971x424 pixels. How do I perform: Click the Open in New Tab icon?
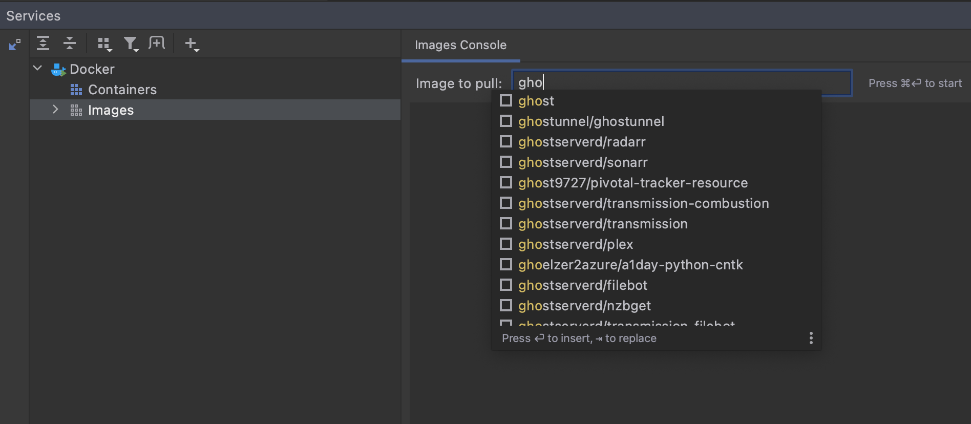[x=157, y=44]
